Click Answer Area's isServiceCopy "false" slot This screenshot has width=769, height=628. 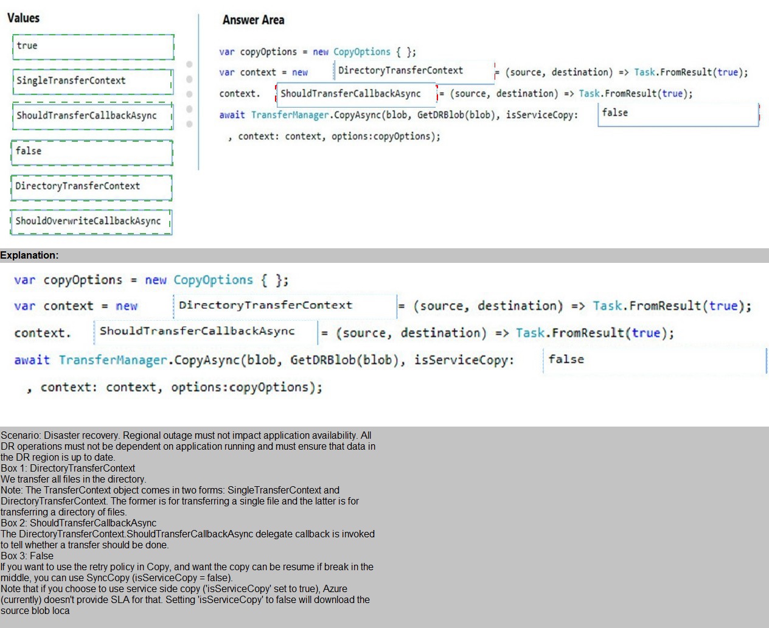click(678, 114)
